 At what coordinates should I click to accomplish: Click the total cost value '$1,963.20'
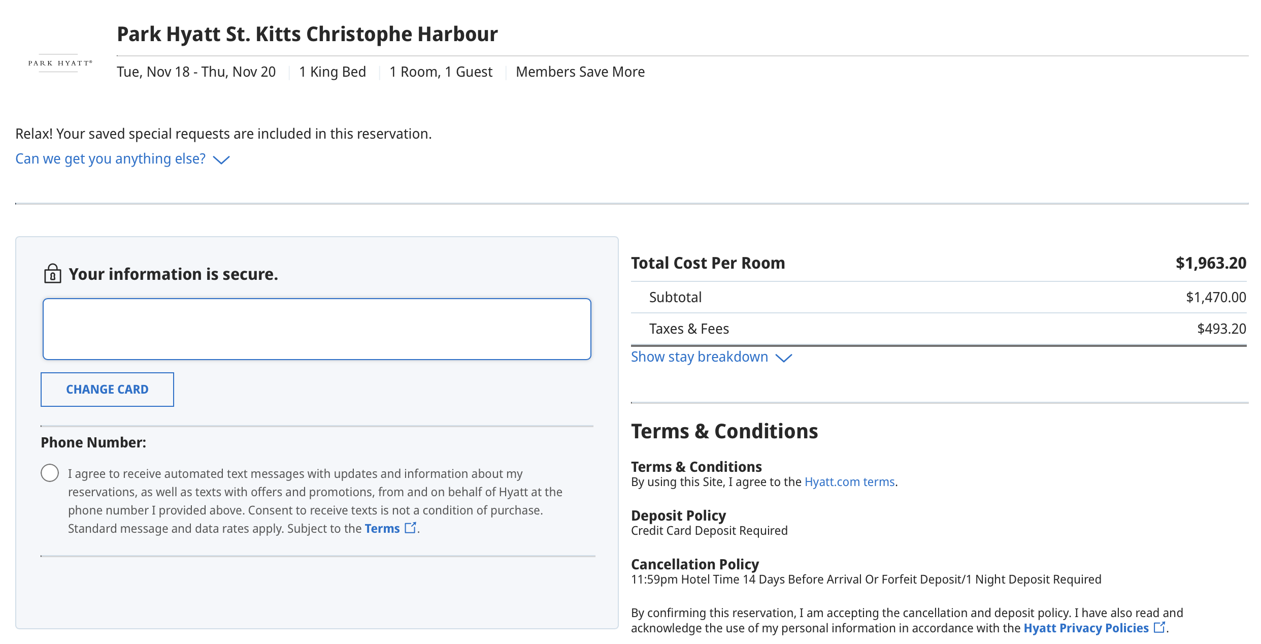click(1211, 263)
